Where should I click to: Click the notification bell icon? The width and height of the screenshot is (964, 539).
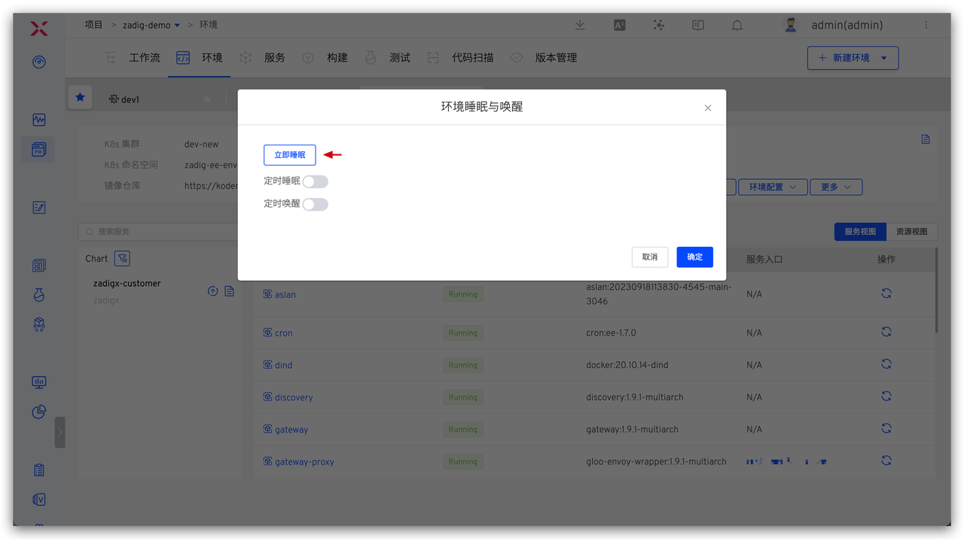tap(737, 25)
